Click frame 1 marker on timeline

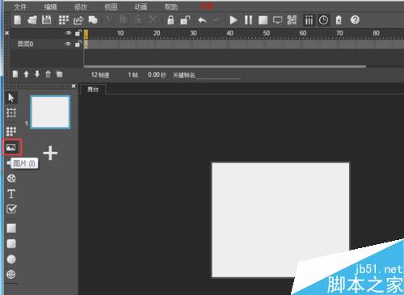pos(86,34)
